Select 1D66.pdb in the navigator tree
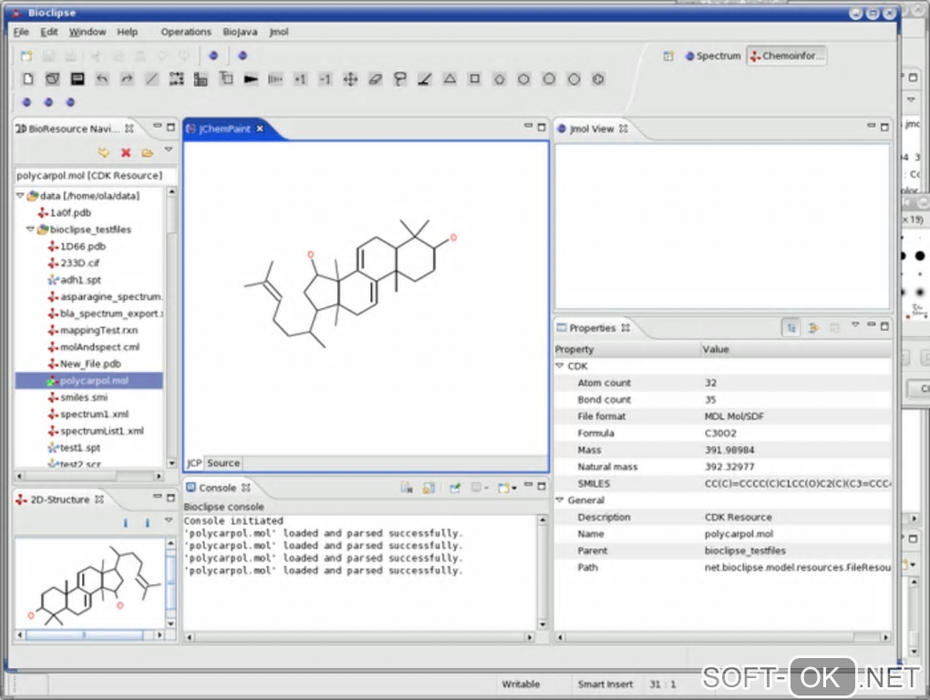 pyautogui.click(x=82, y=246)
